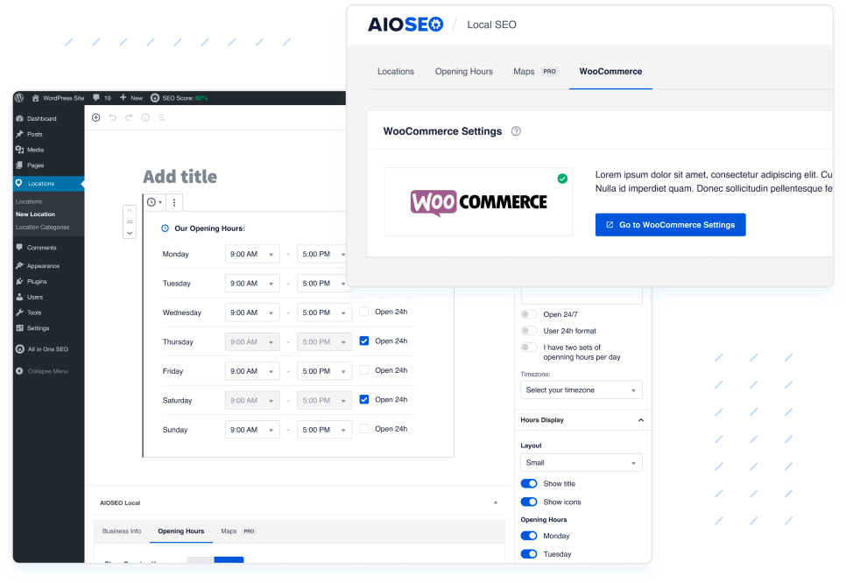Disable the Show title toggle
Screen dimensions: 846x583
(x=529, y=484)
